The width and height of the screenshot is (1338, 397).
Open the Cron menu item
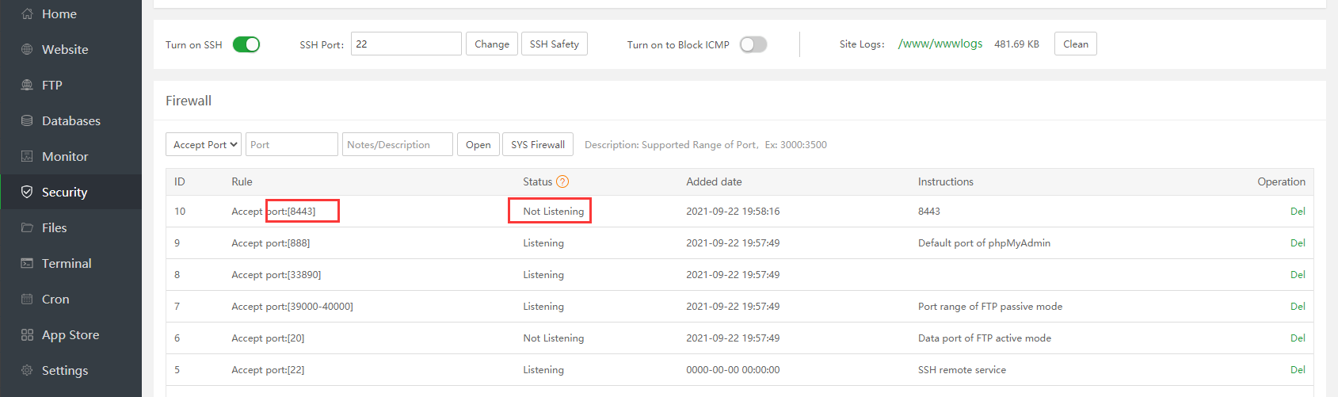click(55, 299)
